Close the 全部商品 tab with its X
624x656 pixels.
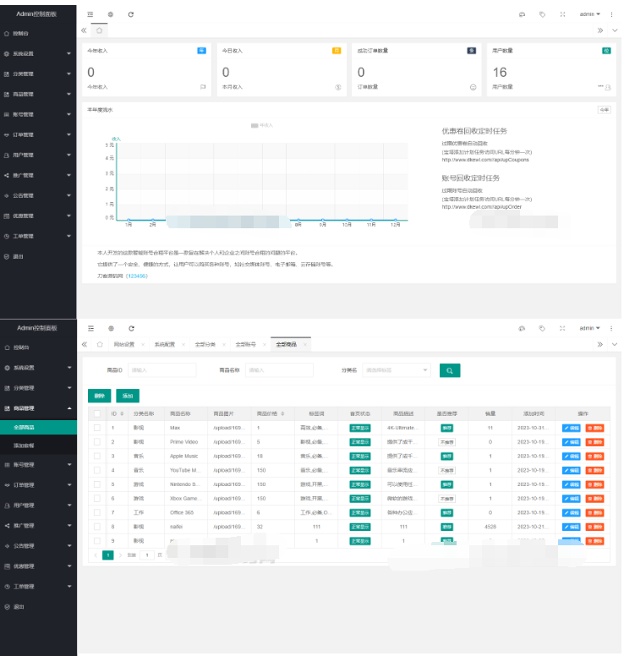click(305, 344)
